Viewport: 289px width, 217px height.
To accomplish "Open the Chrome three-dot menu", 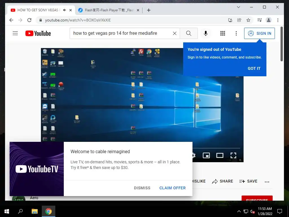I will point(278,20).
